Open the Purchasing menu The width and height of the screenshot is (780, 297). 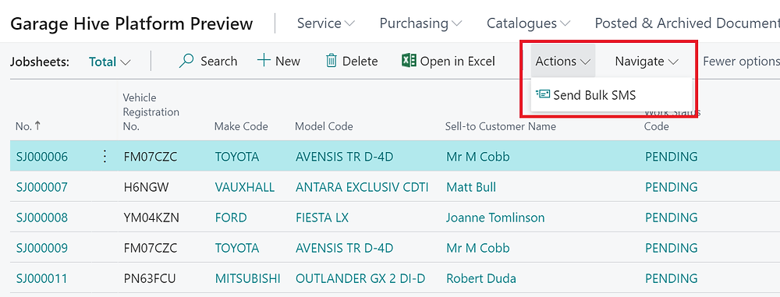tap(420, 23)
